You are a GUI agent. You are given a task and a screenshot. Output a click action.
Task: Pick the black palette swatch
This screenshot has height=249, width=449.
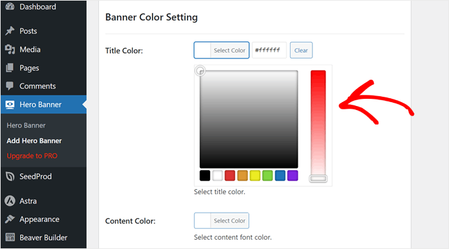point(205,176)
